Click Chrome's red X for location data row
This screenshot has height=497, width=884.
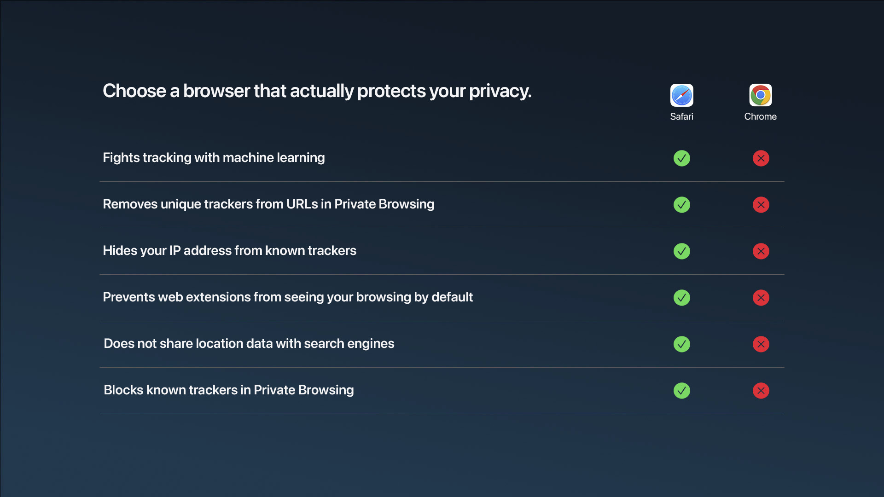[761, 344]
